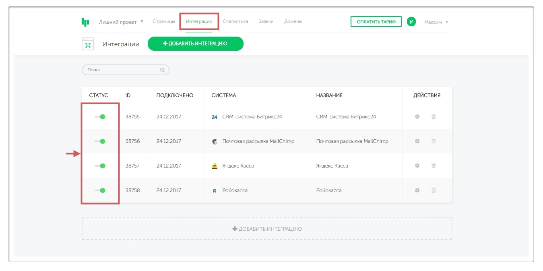
Task: Switch to the Домены tab
Action: click(x=293, y=21)
